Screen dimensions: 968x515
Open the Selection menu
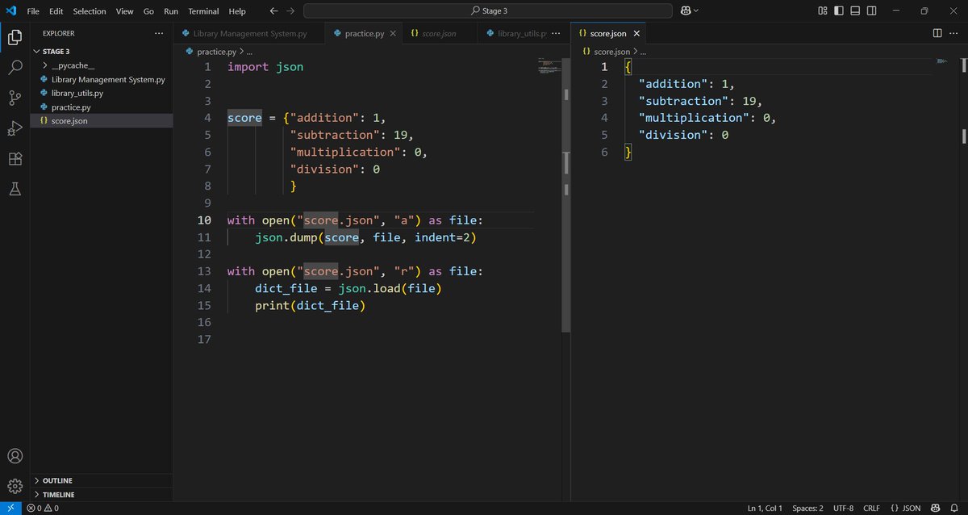(x=90, y=11)
